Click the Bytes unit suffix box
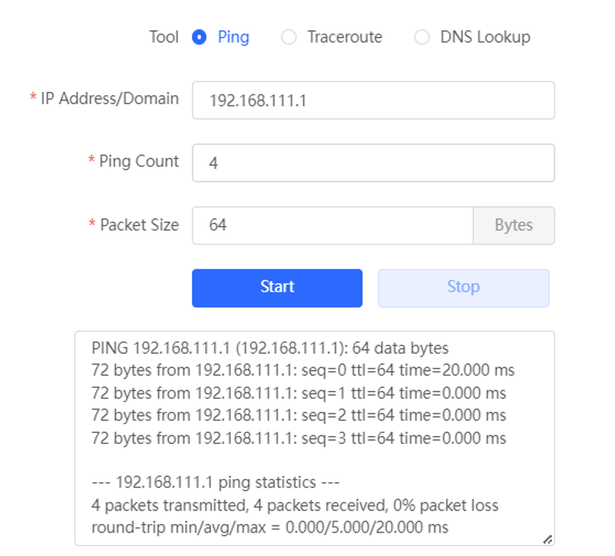 pyautogui.click(x=514, y=226)
